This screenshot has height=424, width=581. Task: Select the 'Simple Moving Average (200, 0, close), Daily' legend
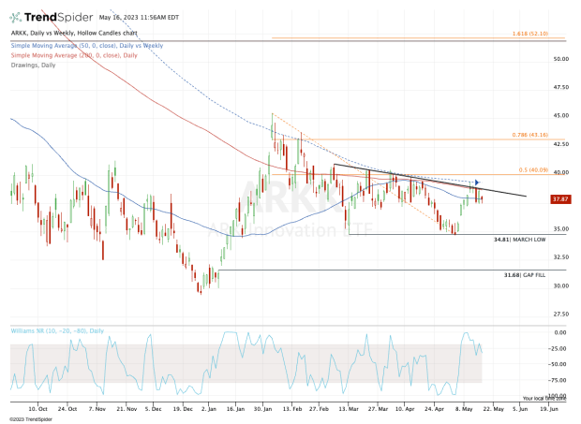pos(74,55)
